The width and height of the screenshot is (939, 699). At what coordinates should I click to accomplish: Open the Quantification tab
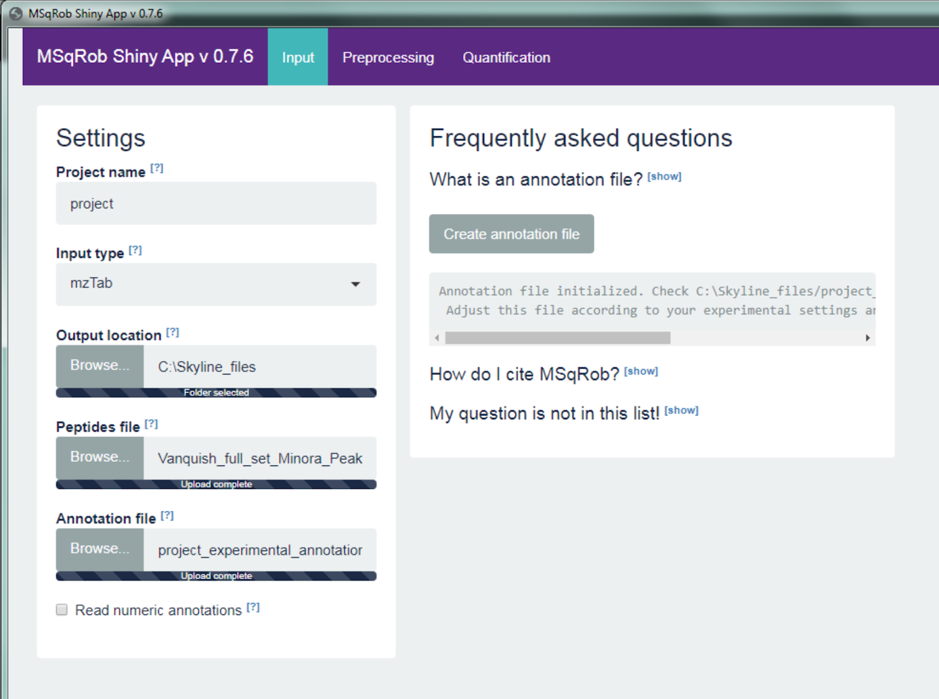click(506, 58)
